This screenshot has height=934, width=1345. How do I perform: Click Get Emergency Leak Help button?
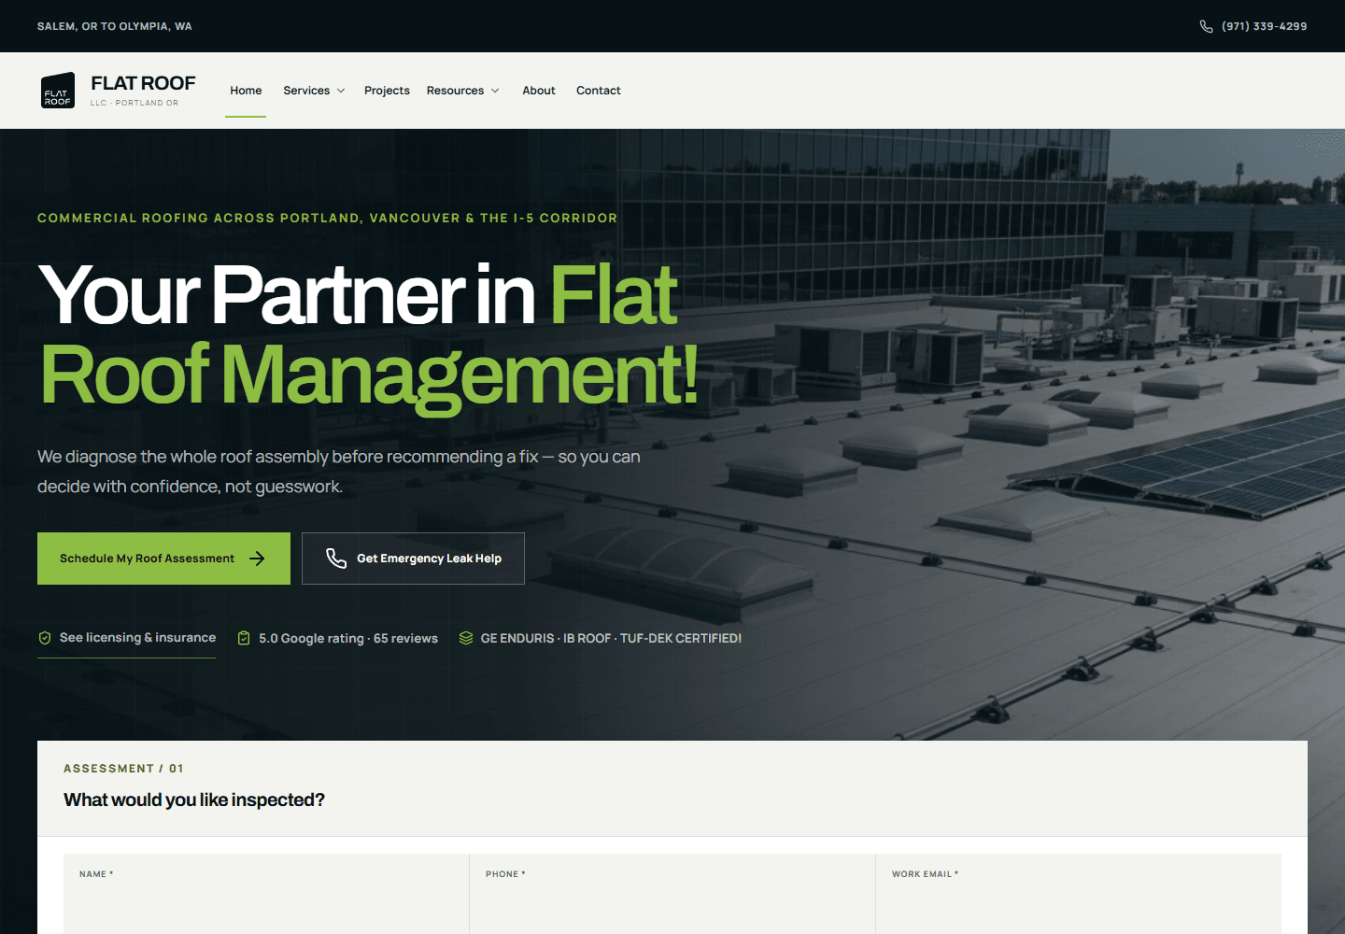pos(413,559)
